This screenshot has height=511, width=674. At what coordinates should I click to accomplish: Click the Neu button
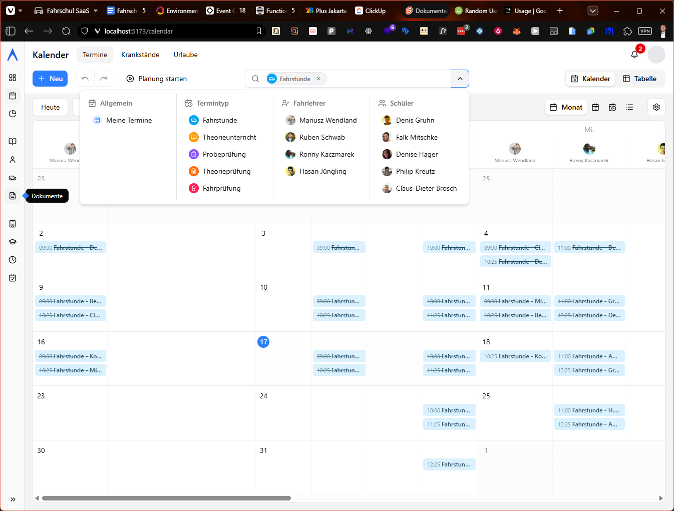click(50, 79)
